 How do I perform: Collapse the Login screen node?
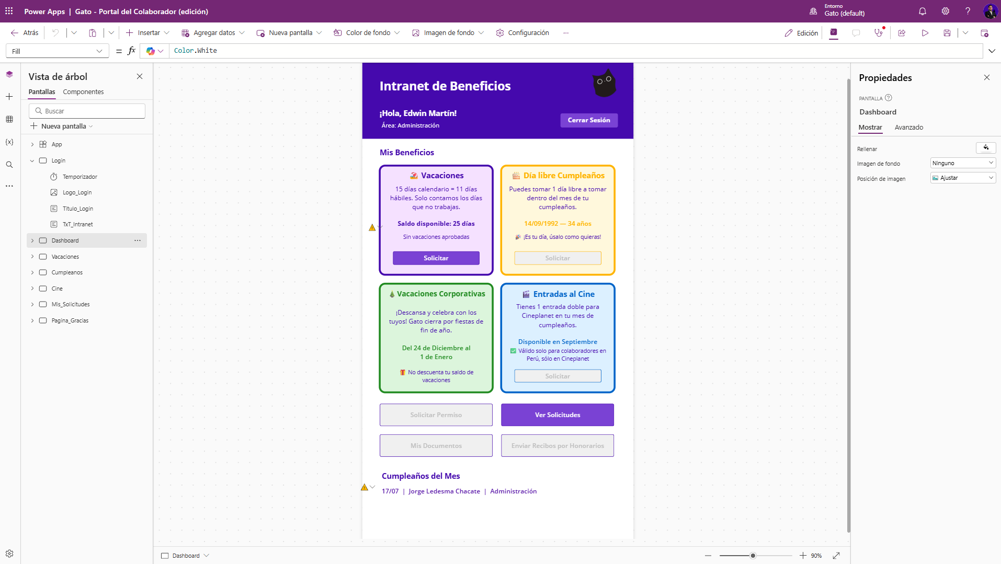32,160
